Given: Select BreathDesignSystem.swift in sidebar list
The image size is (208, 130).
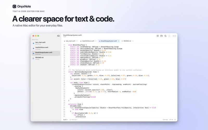Looking at the screenshot, I should tap(46, 53).
